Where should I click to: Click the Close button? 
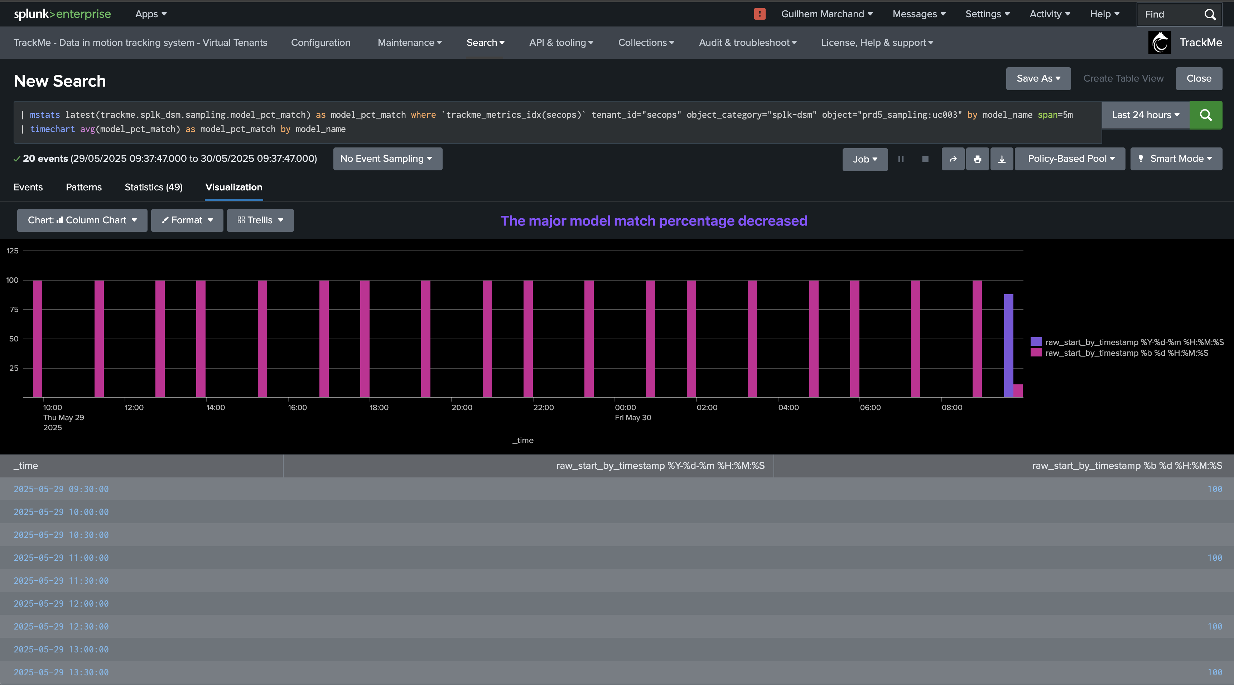[1199, 78]
